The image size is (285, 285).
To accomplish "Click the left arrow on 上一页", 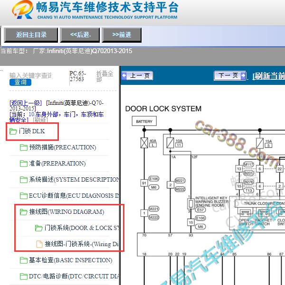I will (x=124, y=75).
